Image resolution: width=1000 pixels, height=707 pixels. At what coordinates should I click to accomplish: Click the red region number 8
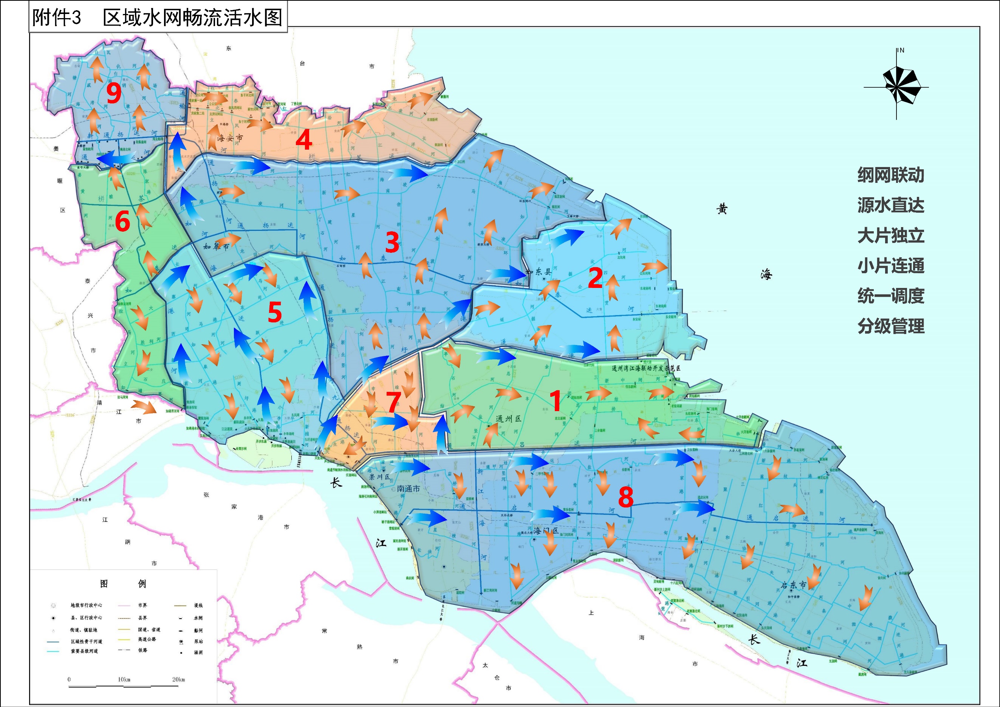pos(625,496)
